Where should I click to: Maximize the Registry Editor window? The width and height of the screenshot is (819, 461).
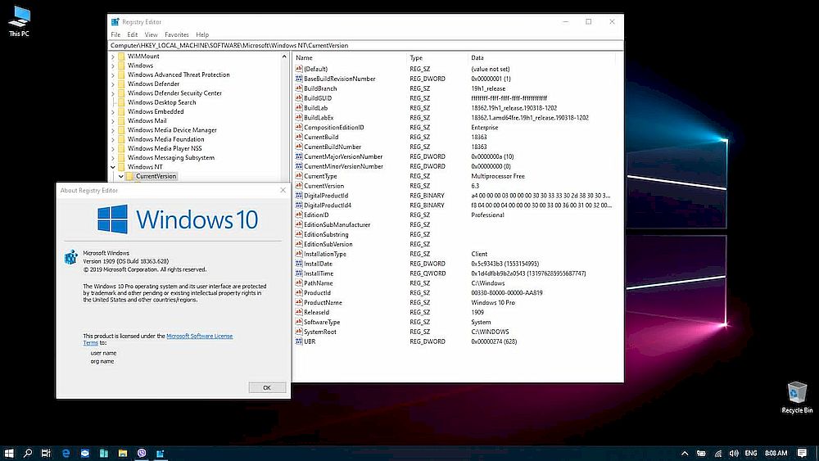pos(588,21)
